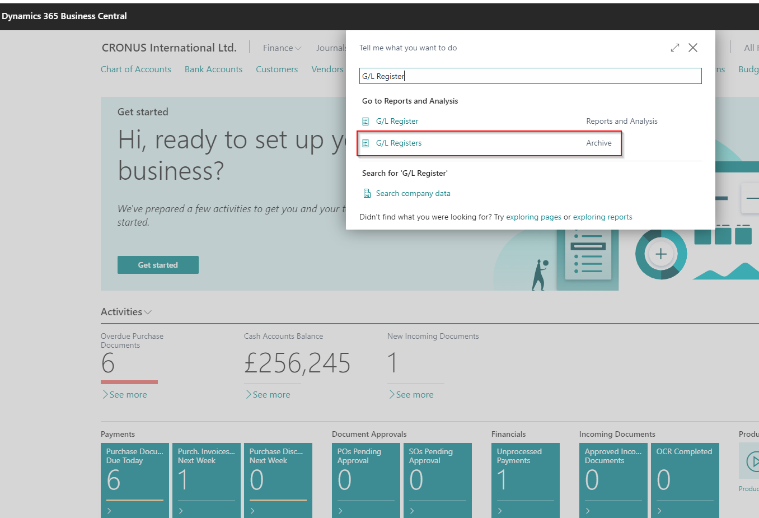This screenshot has width=759, height=518.
Task: Focus the G/L Register search field
Action: coord(530,76)
